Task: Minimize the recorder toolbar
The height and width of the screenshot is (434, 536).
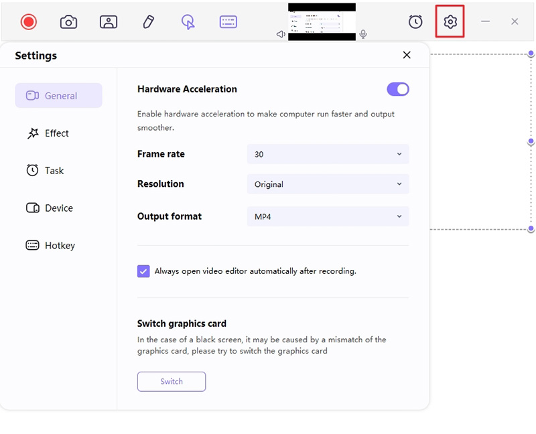Action: pos(485,21)
